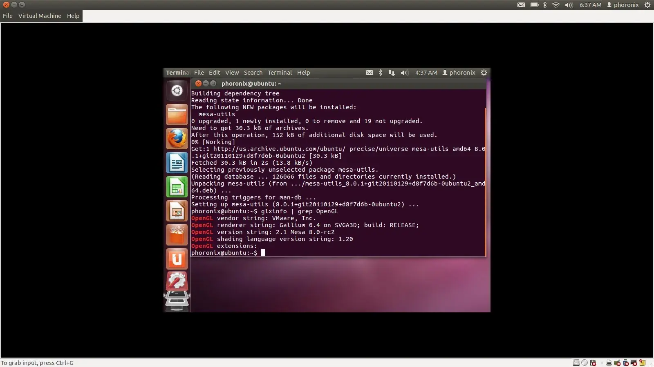
Task: Open the Files folder icon in launcher
Action: coord(177,115)
